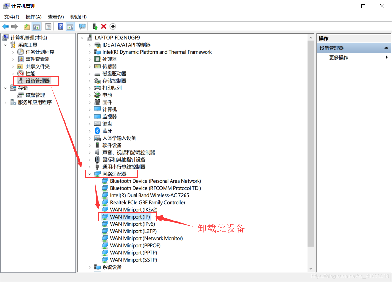Open the 文件(F) menu
Image resolution: width=392 pixels, height=282 pixels.
[x=12, y=17]
